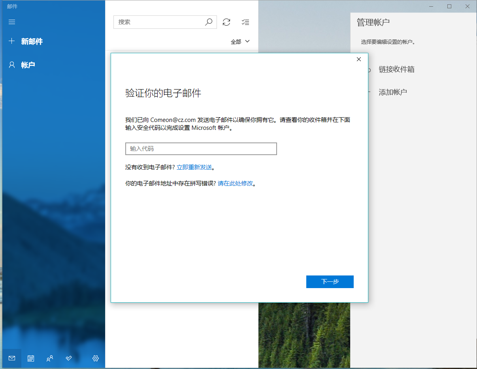Open People via the contacts icon
The height and width of the screenshot is (369, 477).
point(49,358)
